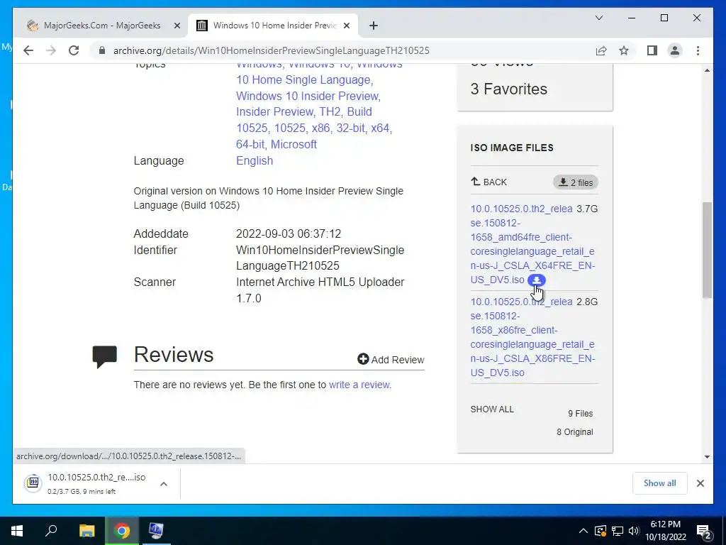Click the BACK link in ISO Image Files
The image size is (726, 545).
click(x=489, y=182)
